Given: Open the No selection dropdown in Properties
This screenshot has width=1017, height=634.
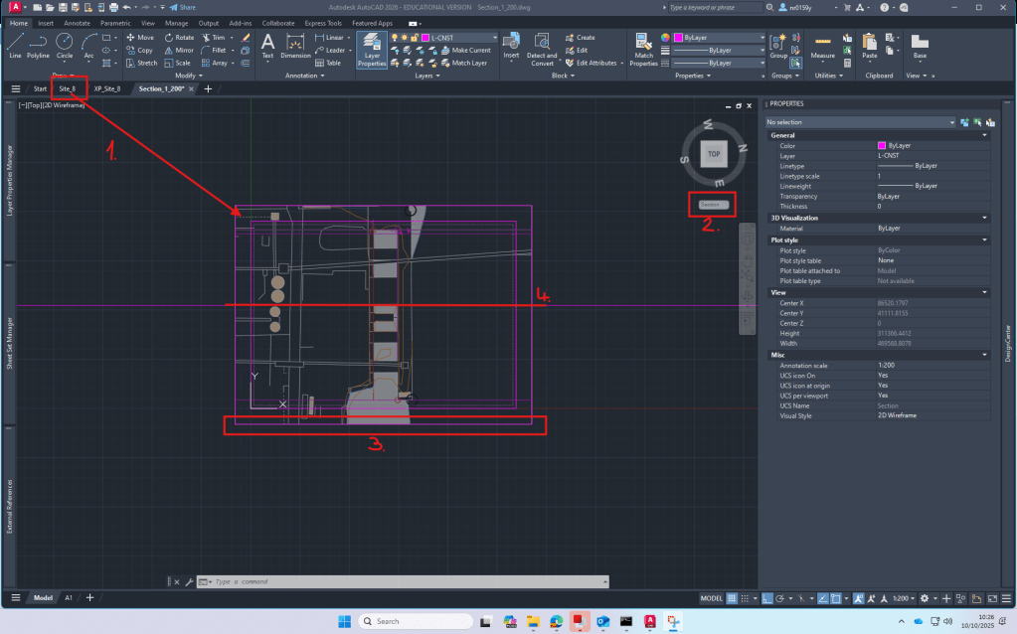Looking at the screenshot, I should (x=859, y=122).
